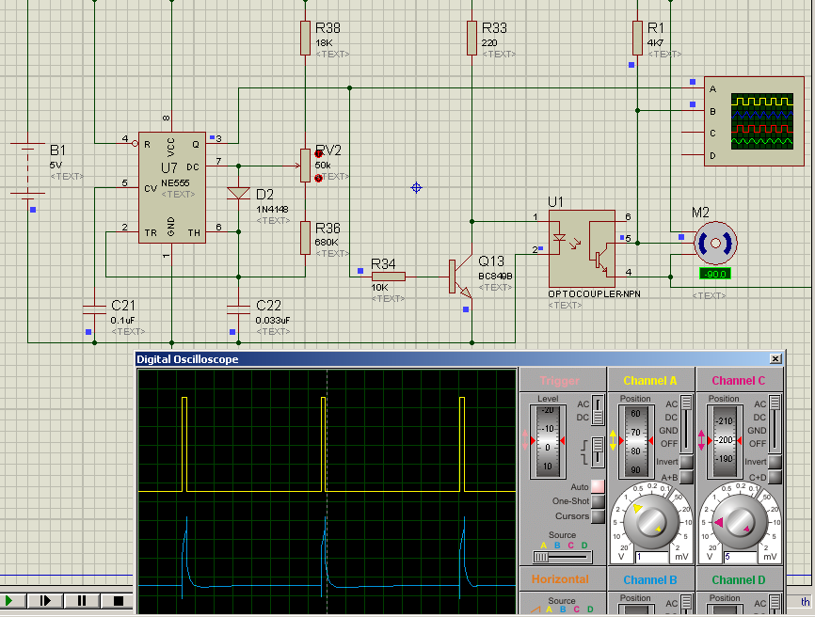Select the servo motor M2
The width and height of the screenshot is (815, 617).
(713, 244)
